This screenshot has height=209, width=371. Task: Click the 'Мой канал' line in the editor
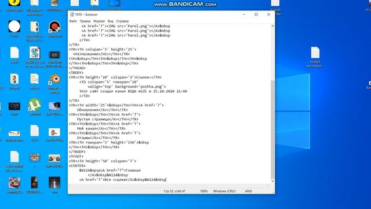point(101,128)
